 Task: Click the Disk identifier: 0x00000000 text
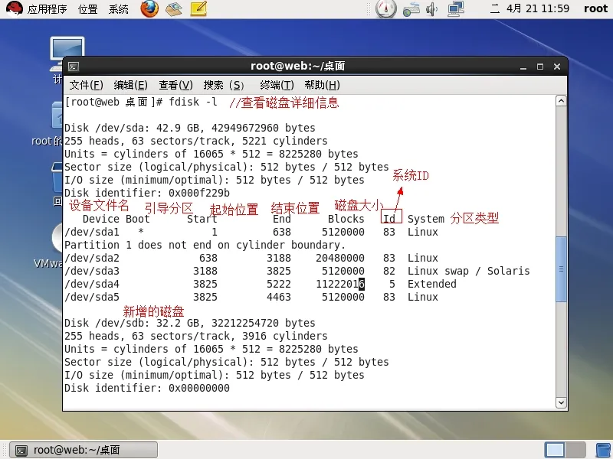click(147, 389)
